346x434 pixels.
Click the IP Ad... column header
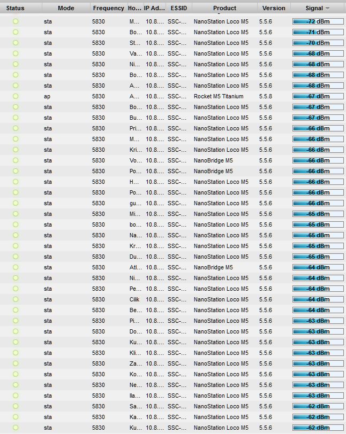point(154,9)
